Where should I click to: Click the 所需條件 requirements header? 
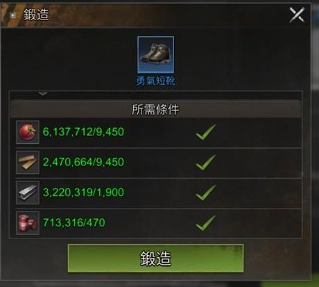pos(155,109)
